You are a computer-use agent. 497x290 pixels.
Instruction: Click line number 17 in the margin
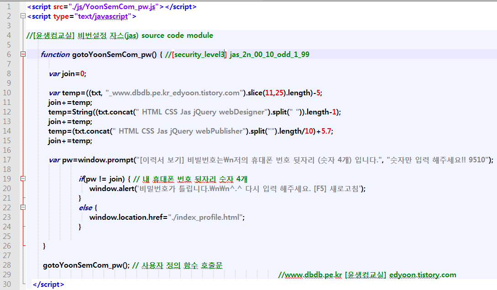coord(7,160)
